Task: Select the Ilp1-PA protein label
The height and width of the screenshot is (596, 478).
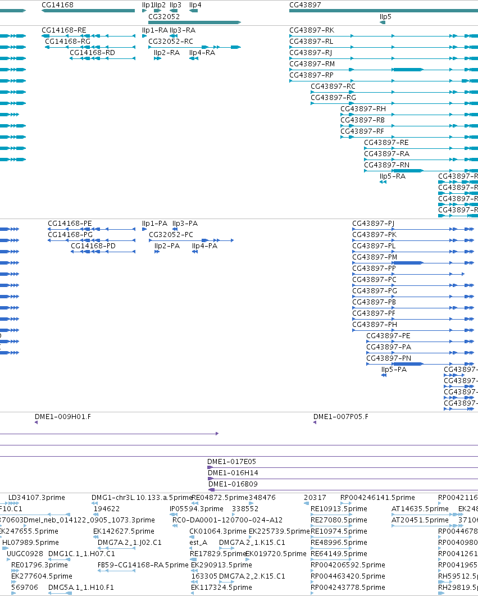Action: click(154, 224)
